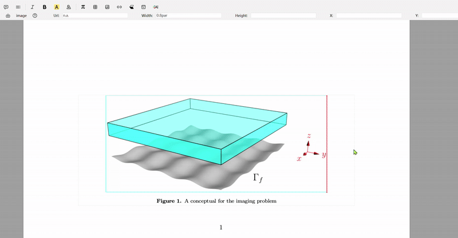Click the download icon beside image label

pos(8,15)
